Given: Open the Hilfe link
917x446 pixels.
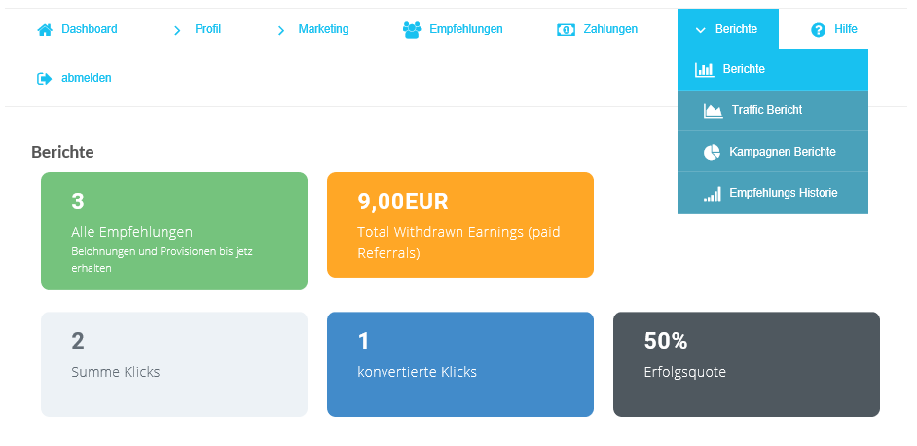Looking at the screenshot, I should pos(846,29).
